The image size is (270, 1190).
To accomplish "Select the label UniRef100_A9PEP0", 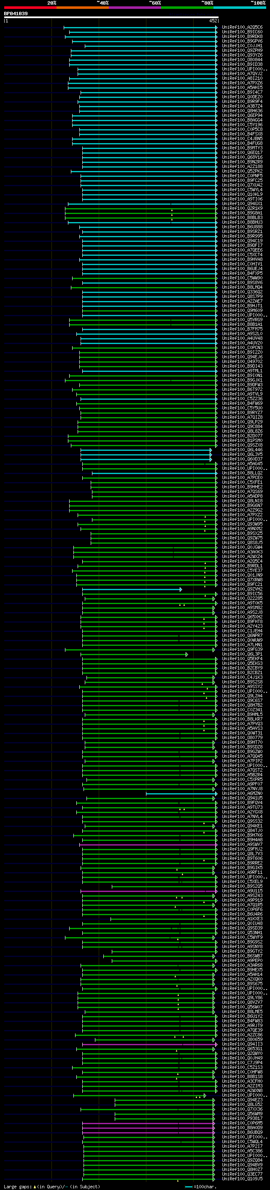I will point(242,961).
